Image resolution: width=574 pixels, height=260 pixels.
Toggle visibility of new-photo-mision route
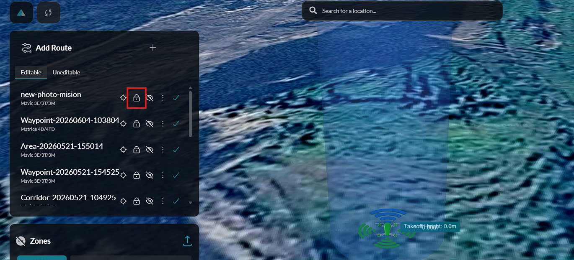click(150, 98)
